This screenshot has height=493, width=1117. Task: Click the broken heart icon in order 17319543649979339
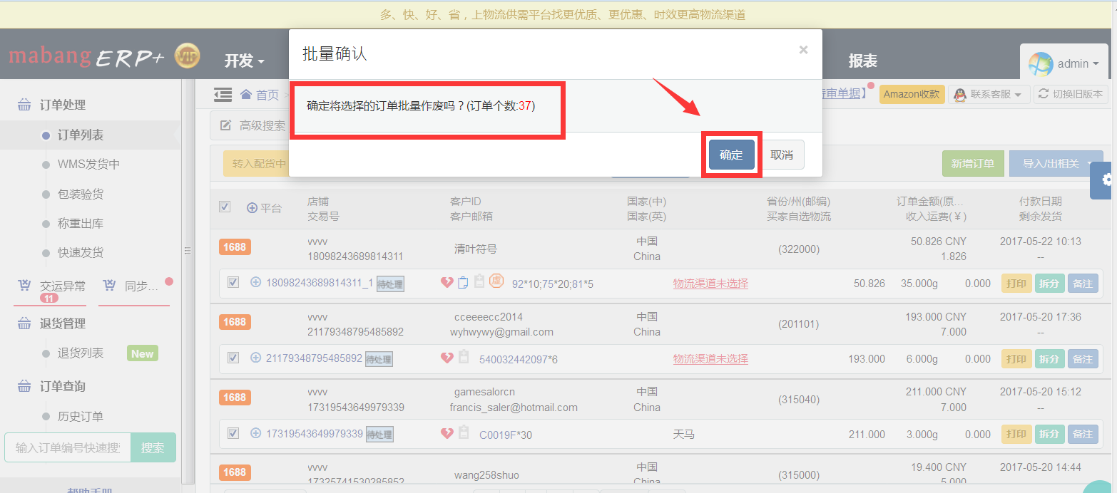coord(447,433)
